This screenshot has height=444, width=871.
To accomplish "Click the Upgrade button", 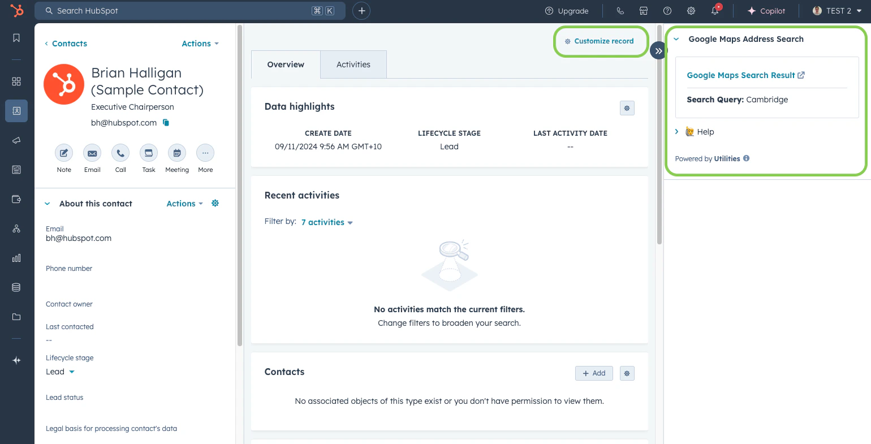I will (567, 11).
